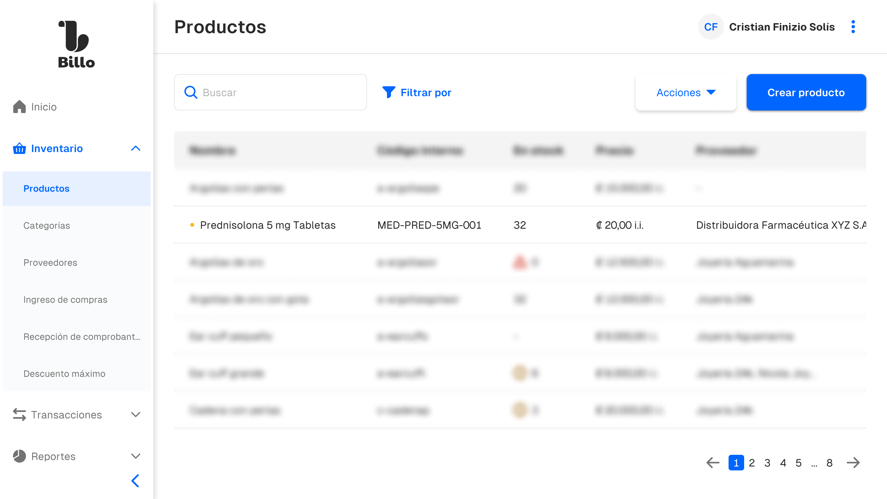Image resolution: width=887 pixels, height=499 pixels.
Task: Open Categorías in the sidebar
Action: point(46,225)
